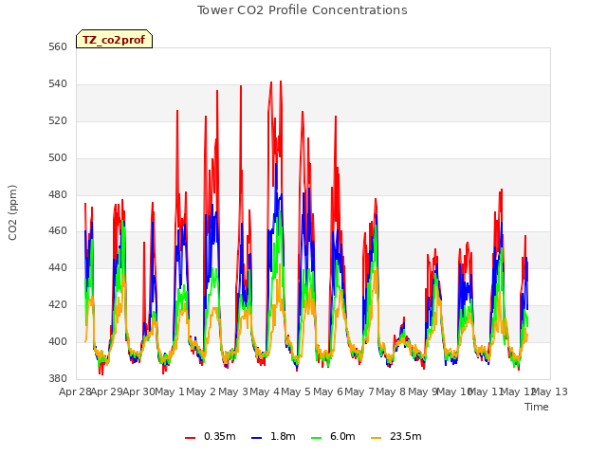This screenshot has width=607, height=455.
Task: Click the May 9 x-axis date label
Action: click(x=422, y=391)
